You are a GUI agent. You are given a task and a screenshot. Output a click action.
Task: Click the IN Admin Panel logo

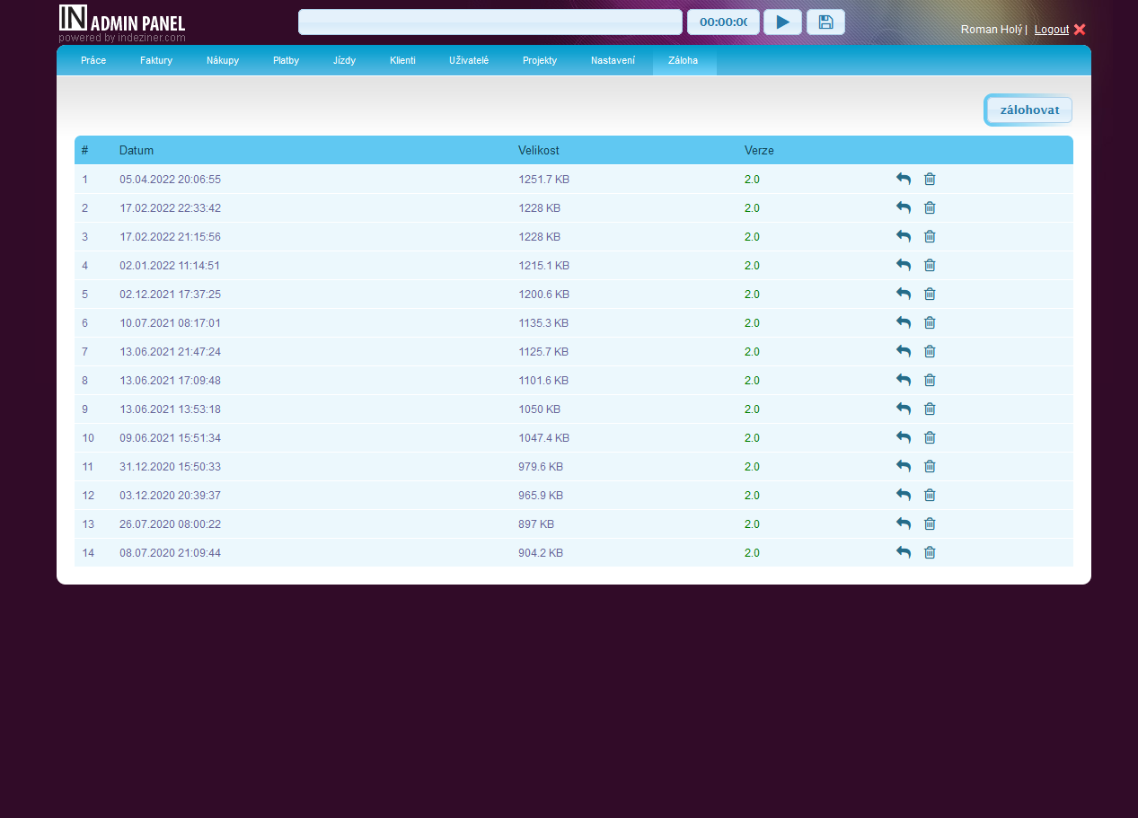tap(122, 23)
